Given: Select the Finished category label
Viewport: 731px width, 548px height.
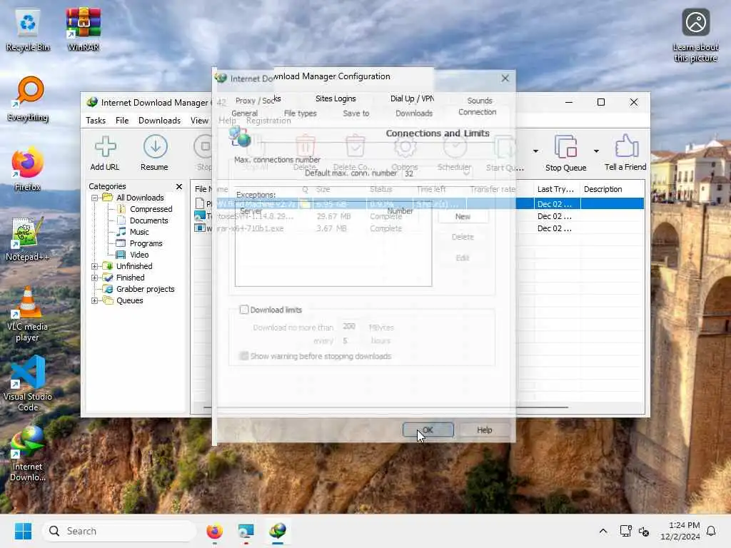Looking at the screenshot, I should coord(131,278).
